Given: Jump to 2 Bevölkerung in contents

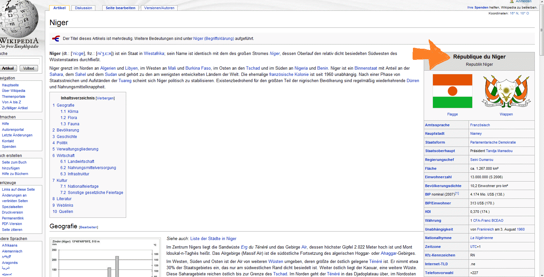Looking at the screenshot, I should pyautogui.click(x=66, y=130).
